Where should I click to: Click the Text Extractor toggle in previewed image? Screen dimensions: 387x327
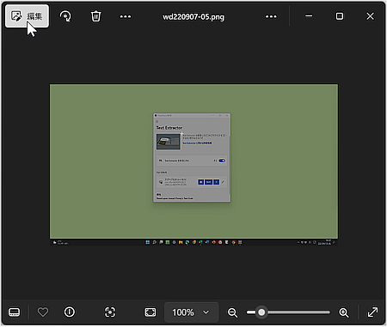pos(222,160)
